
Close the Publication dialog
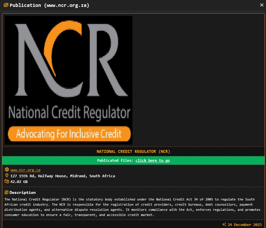(x=261, y=5)
